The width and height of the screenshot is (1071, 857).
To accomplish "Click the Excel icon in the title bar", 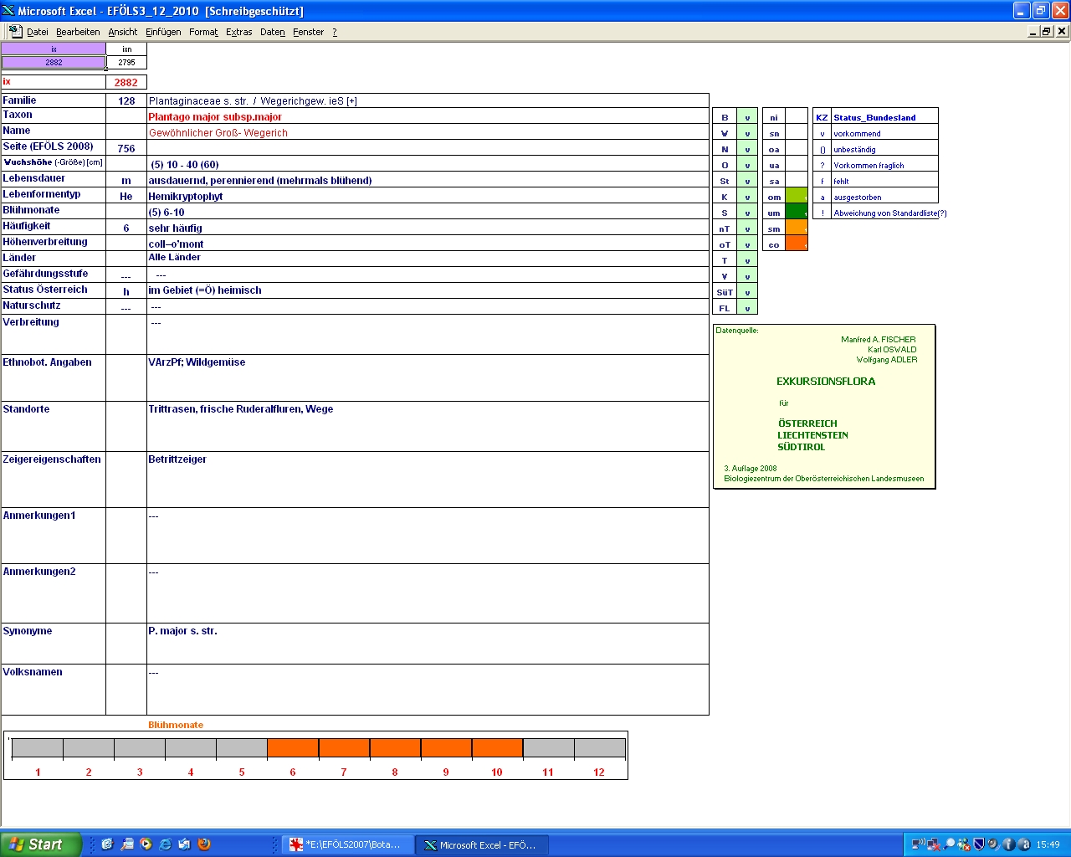I will [8, 11].
